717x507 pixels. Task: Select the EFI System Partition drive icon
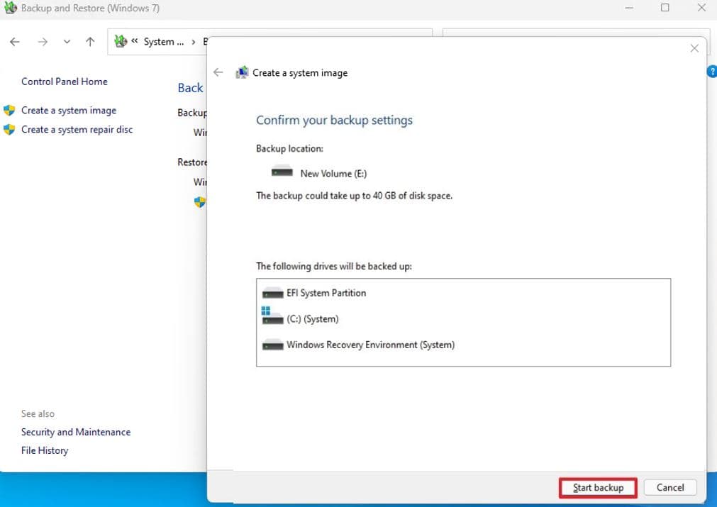[x=272, y=294]
